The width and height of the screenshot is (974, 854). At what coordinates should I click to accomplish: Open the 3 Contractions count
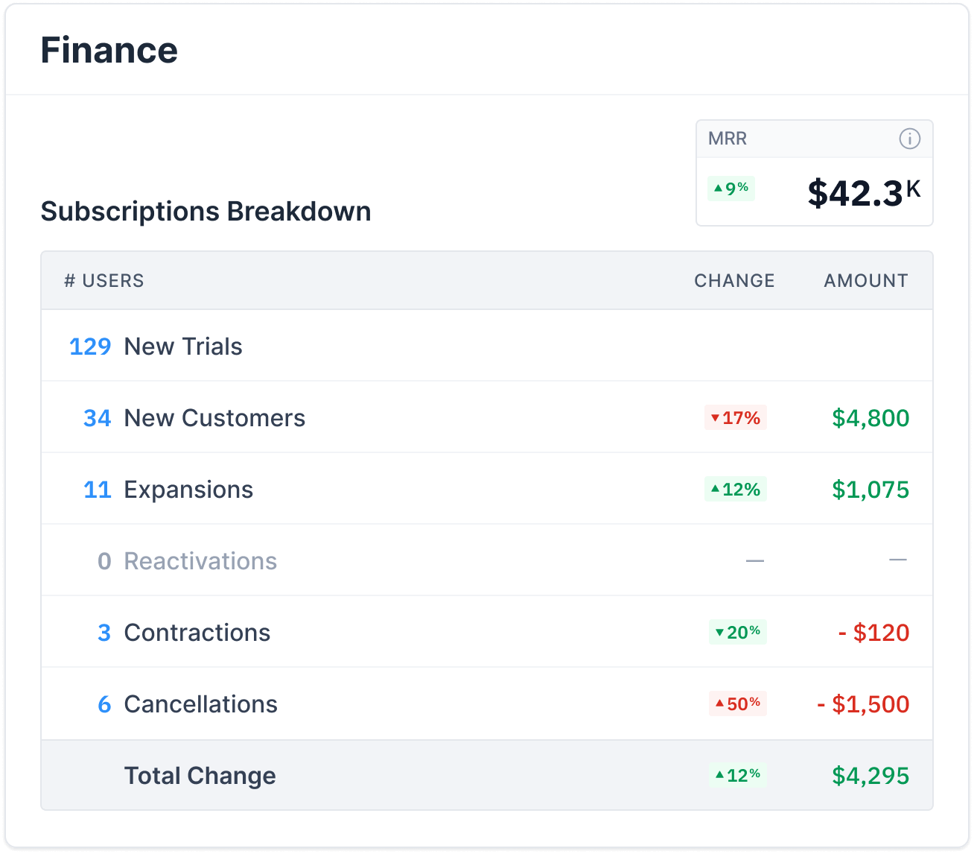point(104,633)
